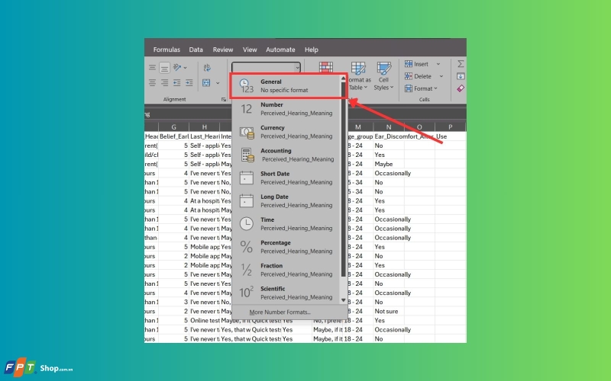Open the Cell Styles gallery
Screen dimensions: 611x381
pos(384,75)
